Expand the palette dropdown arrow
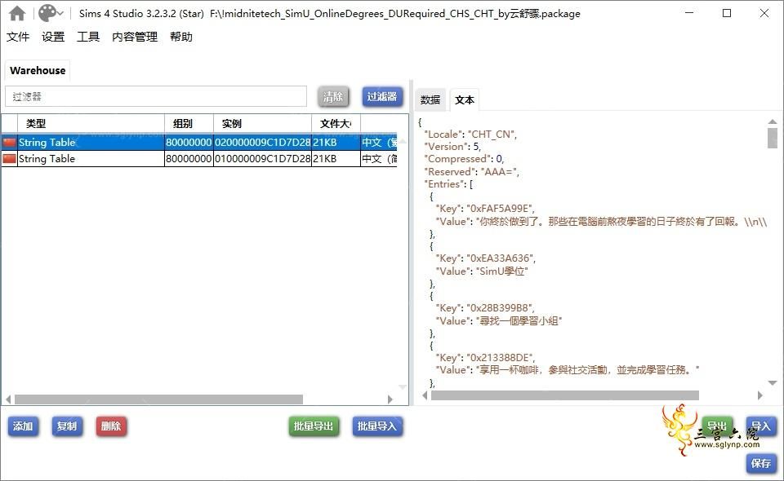The width and height of the screenshot is (784, 481). coord(60,14)
